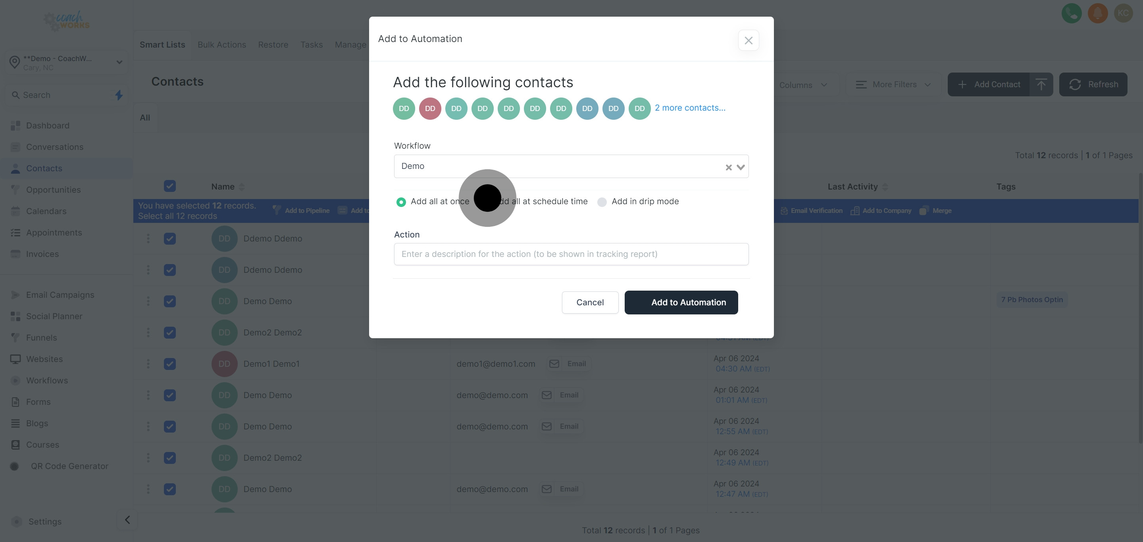Image resolution: width=1143 pixels, height=542 pixels.
Task: Open three-dot menu for first Ddemo Ddemo row
Action: (148, 238)
